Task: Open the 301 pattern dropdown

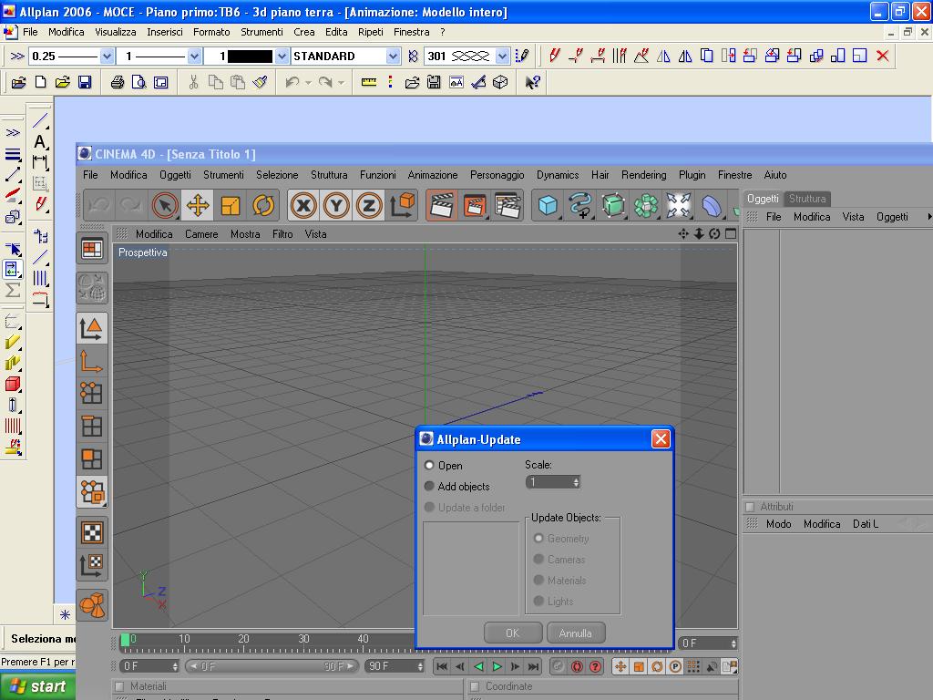Action: point(502,57)
